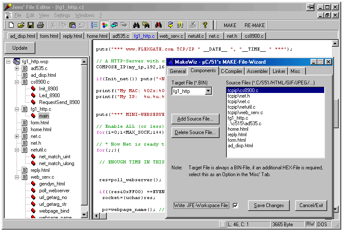Expand the ad535.c tree node
Viewport: 345px width, 233px height.
(x=17, y=68)
